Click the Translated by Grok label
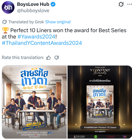The height and width of the screenshot is (139, 132). pyautogui.click(x=26, y=22)
